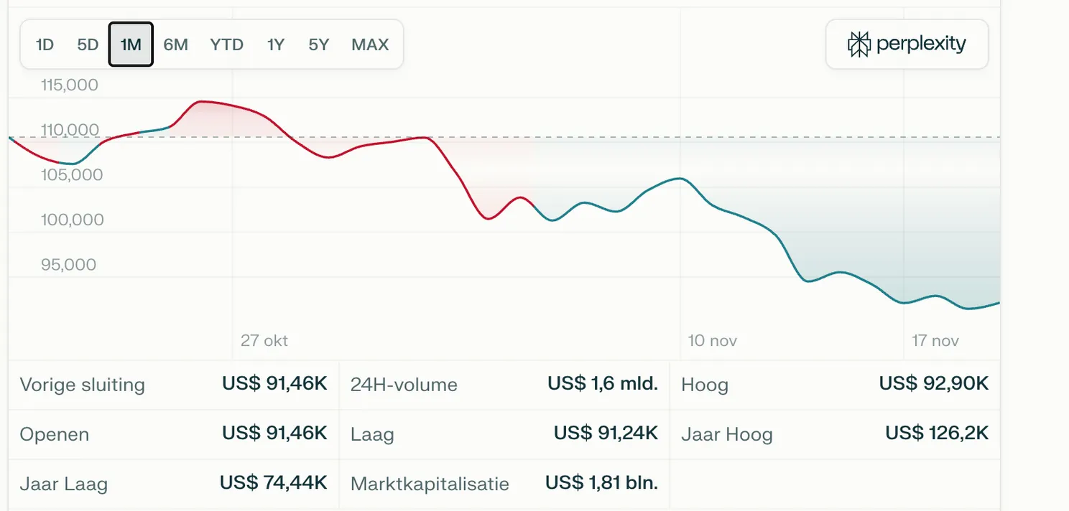Click the 27 okt date label
1069x511 pixels.
pyautogui.click(x=264, y=340)
